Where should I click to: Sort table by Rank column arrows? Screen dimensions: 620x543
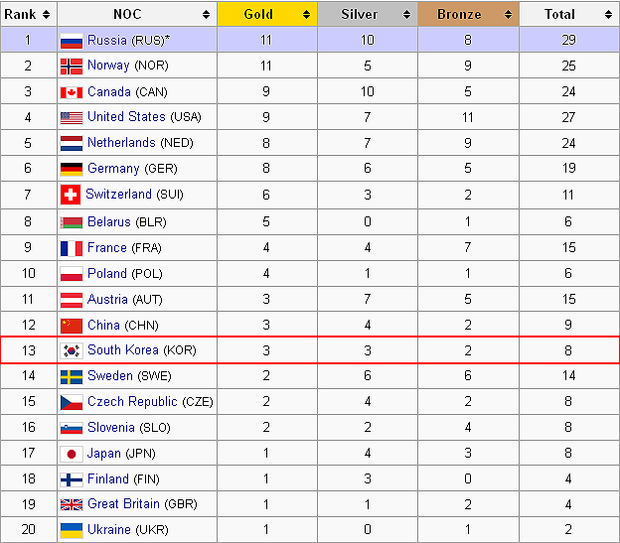point(47,15)
